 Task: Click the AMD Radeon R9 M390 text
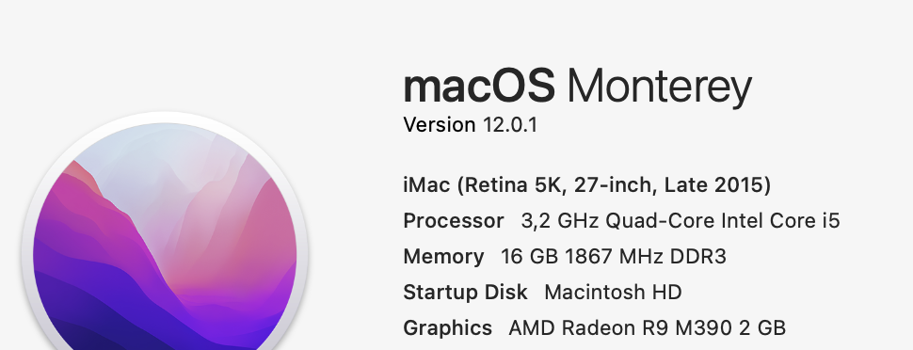click(620, 327)
